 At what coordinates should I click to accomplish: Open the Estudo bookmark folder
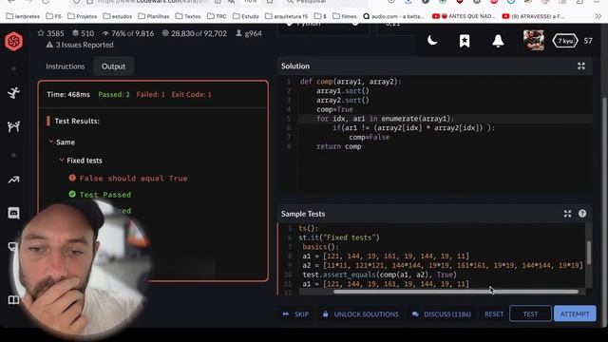246,16
